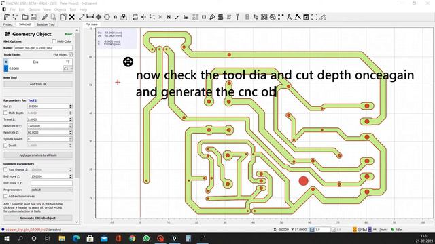This screenshot has width=435, height=244.
Task: Enable the Multi-Depth checkbox
Action: pos(5,113)
